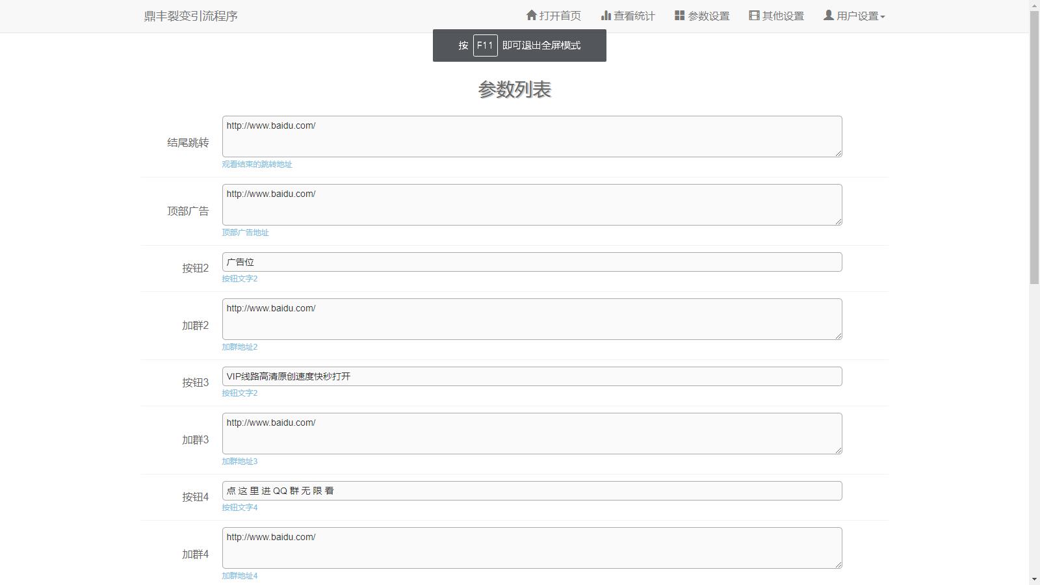Expand the 用户设置 dropdown caret
The image size is (1040, 585).
(x=882, y=17)
